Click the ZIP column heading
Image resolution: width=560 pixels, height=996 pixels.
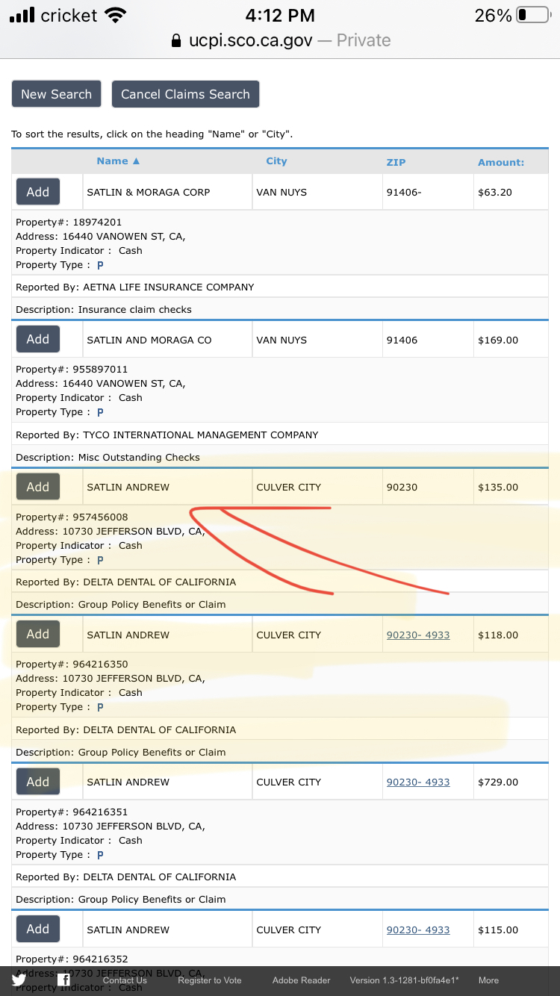click(x=396, y=162)
